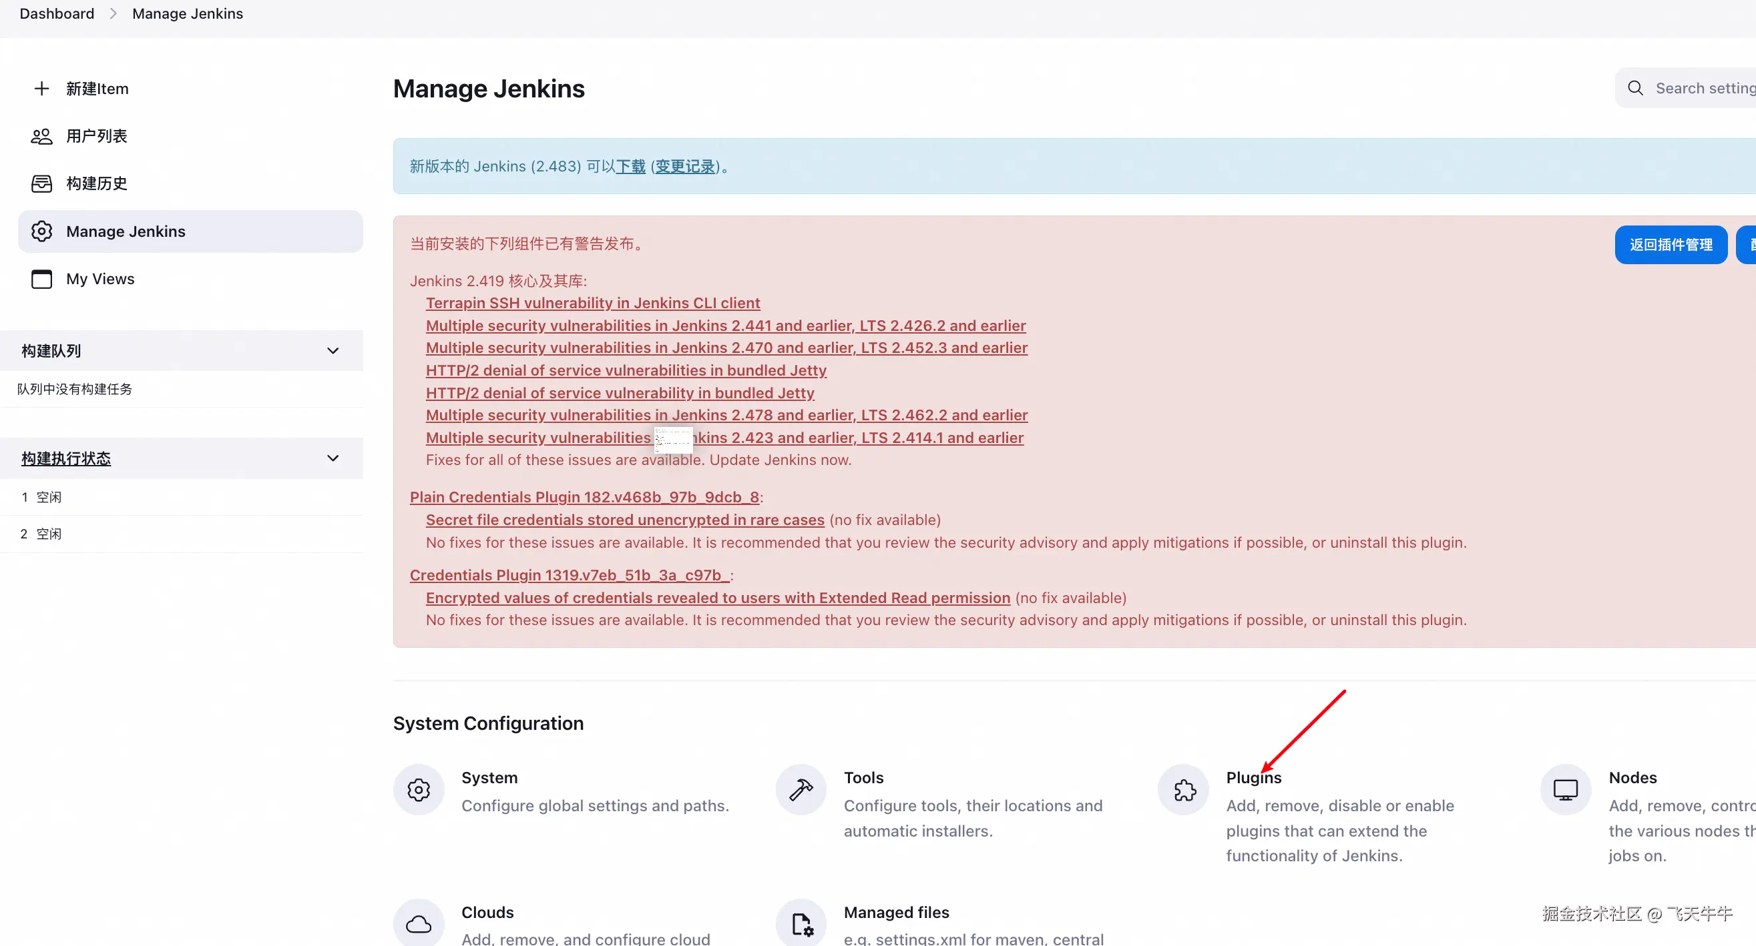1756x946 pixels.
Task: Click the Plugins puzzle piece icon
Action: (x=1183, y=789)
